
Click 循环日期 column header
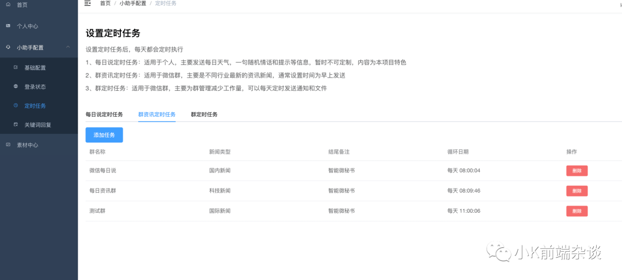pos(458,152)
